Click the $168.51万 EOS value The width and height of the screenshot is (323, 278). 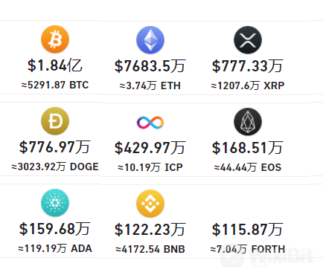[x=247, y=148]
